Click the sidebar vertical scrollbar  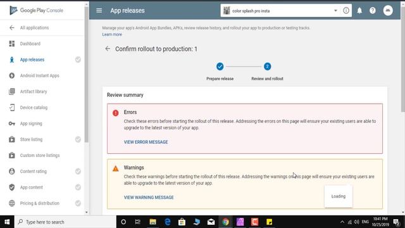pyautogui.click(x=87, y=75)
